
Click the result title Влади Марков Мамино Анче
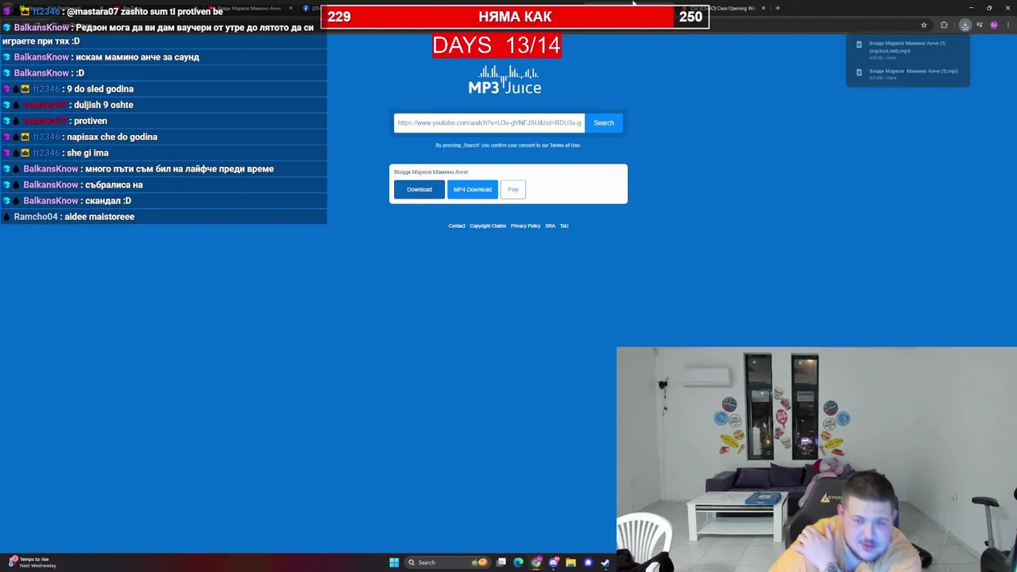pos(431,172)
